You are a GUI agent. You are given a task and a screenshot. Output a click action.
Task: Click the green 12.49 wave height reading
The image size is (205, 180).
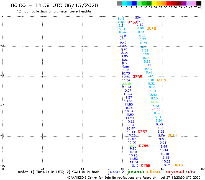tap(127, 84)
